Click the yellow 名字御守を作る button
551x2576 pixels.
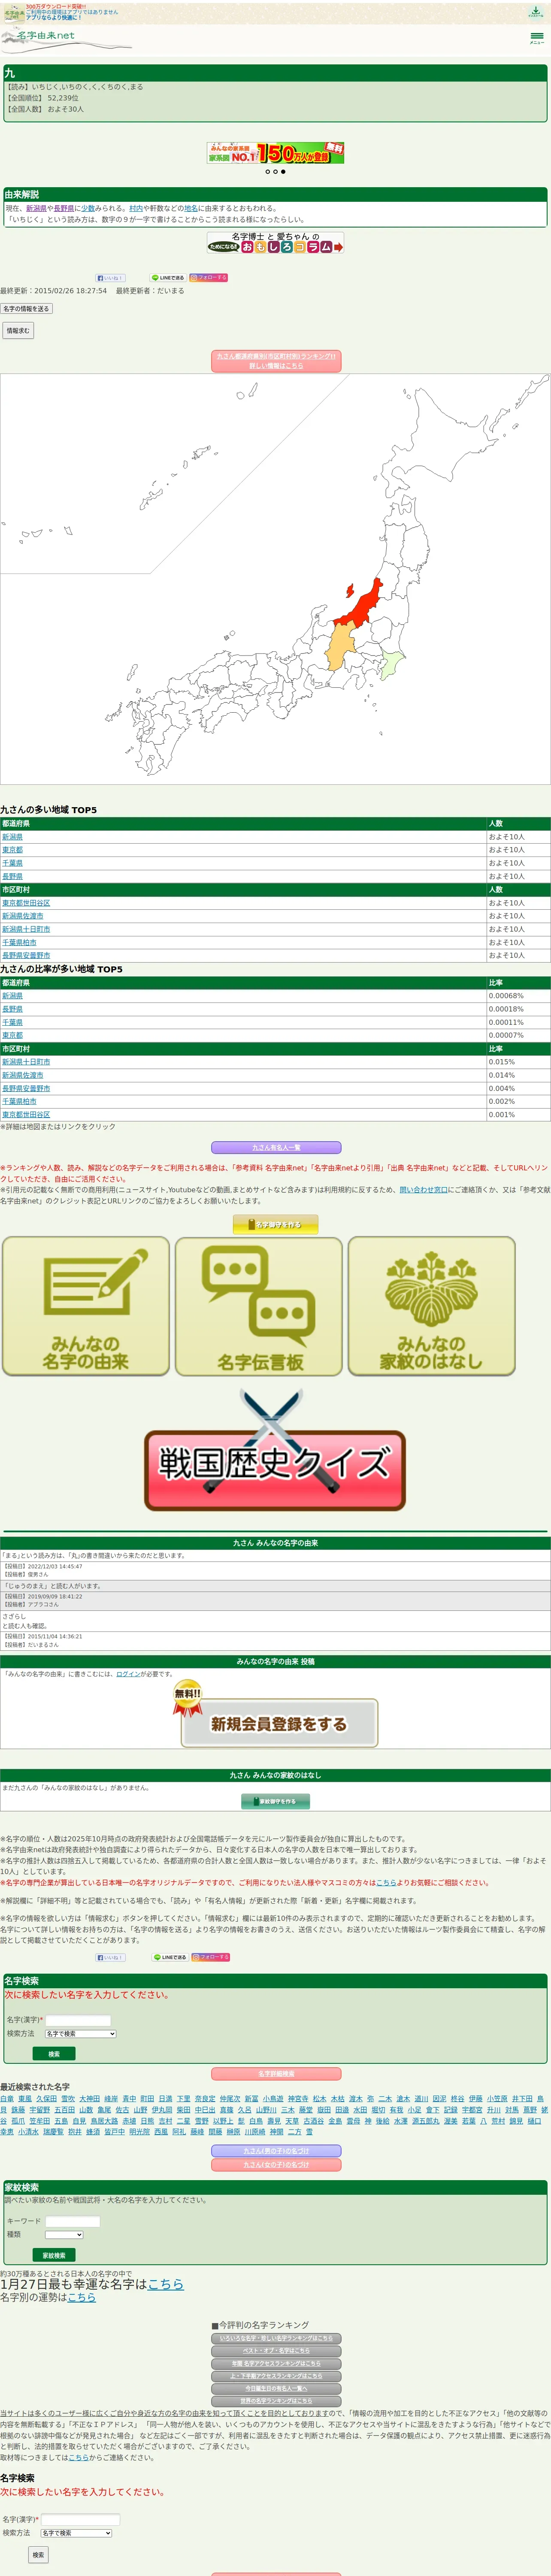[x=275, y=1225]
